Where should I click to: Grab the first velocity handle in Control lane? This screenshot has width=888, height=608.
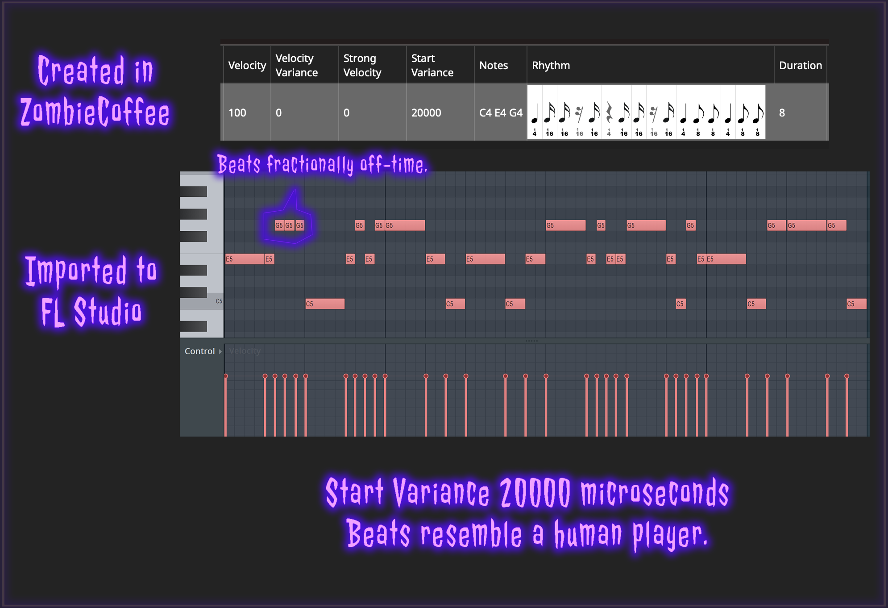pos(226,376)
